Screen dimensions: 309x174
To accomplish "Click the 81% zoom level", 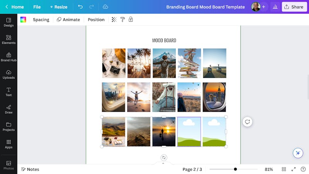I will [269, 169].
